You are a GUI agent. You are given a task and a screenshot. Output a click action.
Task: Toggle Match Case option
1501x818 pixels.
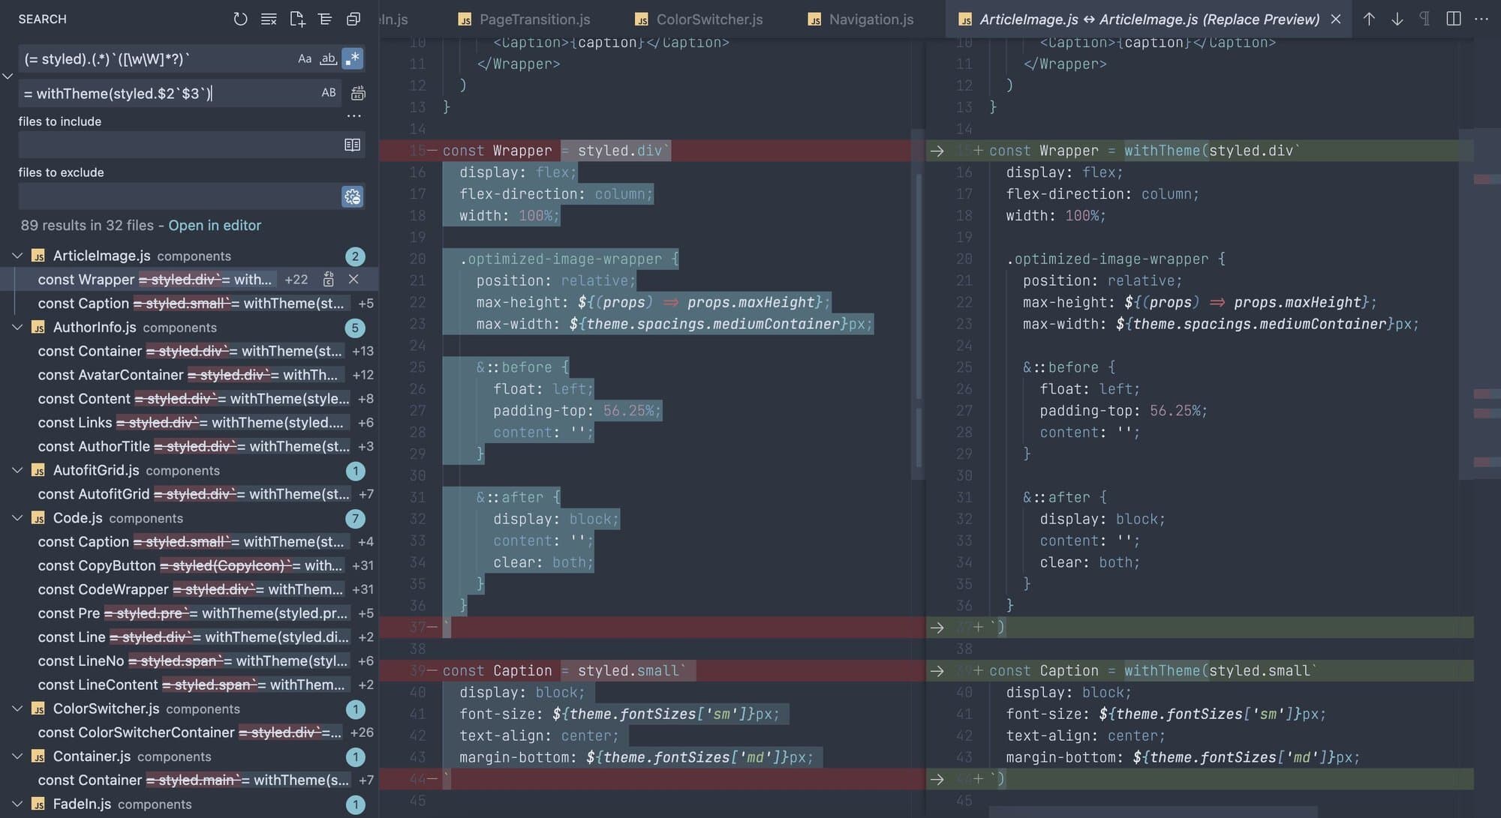pyautogui.click(x=305, y=58)
